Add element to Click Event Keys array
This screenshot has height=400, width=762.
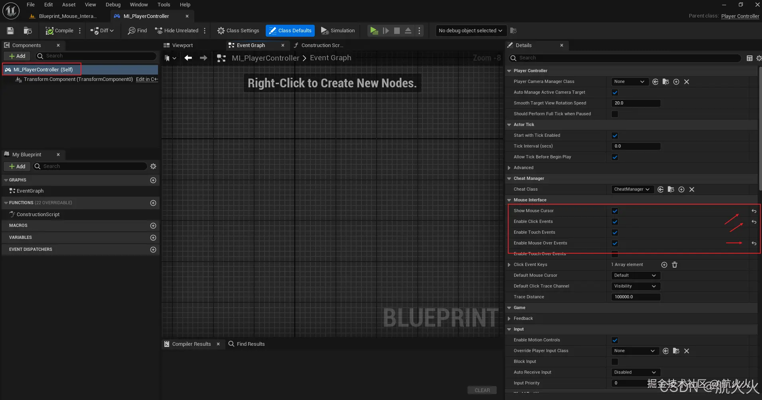[664, 265]
